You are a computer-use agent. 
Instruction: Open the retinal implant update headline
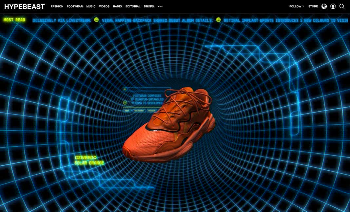pos(287,21)
